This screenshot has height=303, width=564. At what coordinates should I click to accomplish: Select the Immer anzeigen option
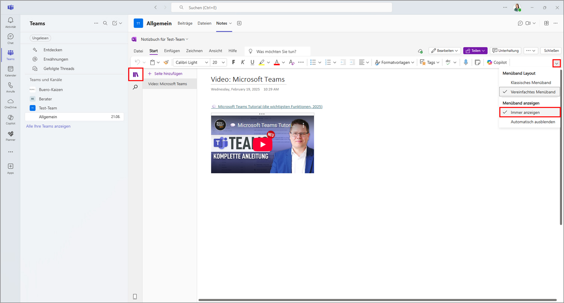coord(525,112)
